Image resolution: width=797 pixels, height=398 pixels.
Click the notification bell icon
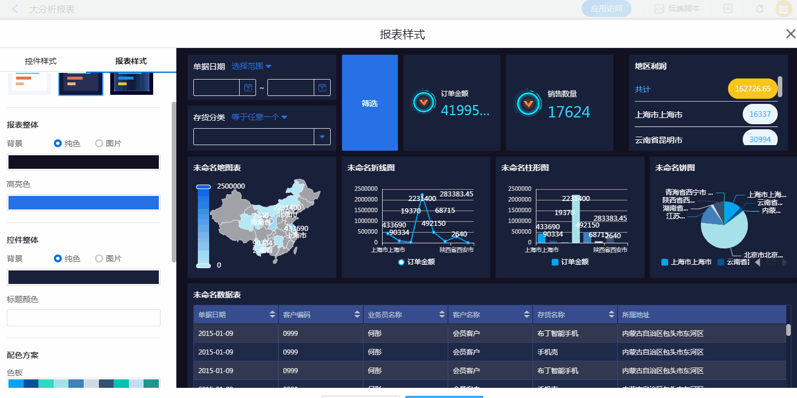click(x=759, y=9)
